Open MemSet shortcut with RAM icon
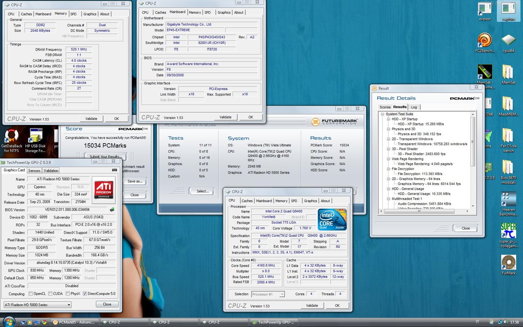523x327 pixels. coord(485,76)
